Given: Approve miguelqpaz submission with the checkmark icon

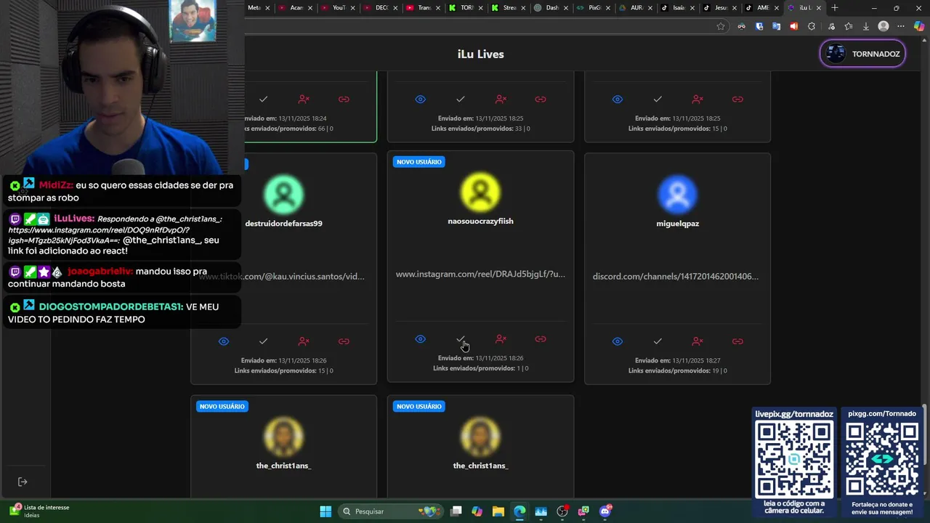Looking at the screenshot, I should click(x=658, y=341).
